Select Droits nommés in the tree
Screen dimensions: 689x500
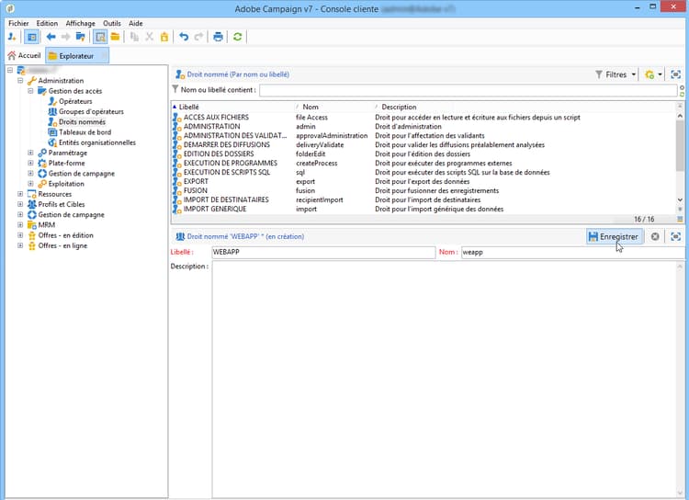[x=82, y=122]
